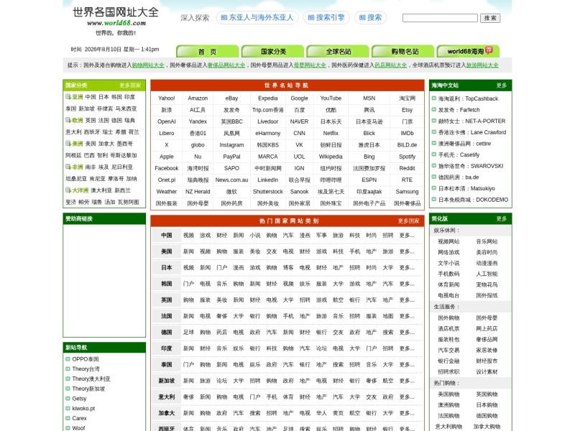Click the 大洋洲 continent icon
Image resolution: width=575 pixels, height=431 pixels.
pos(68,190)
